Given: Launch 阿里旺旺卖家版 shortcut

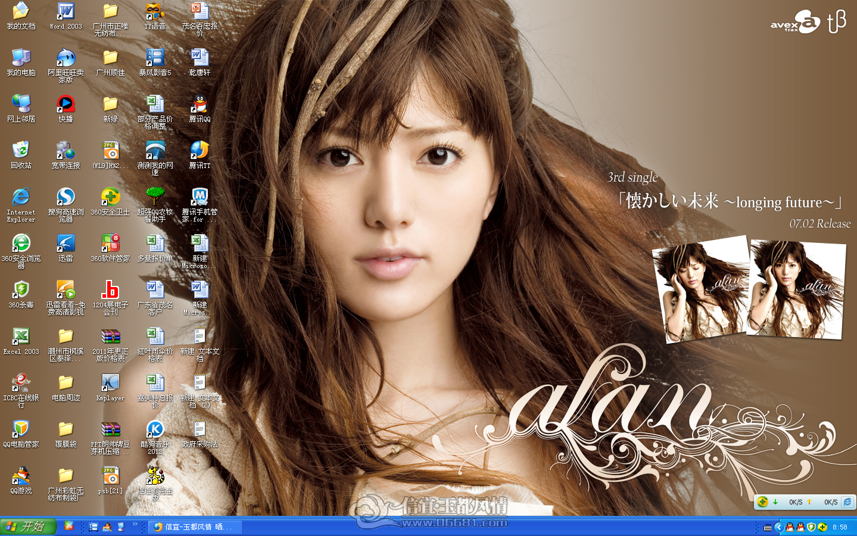Looking at the screenshot, I should click(x=66, y=66).
